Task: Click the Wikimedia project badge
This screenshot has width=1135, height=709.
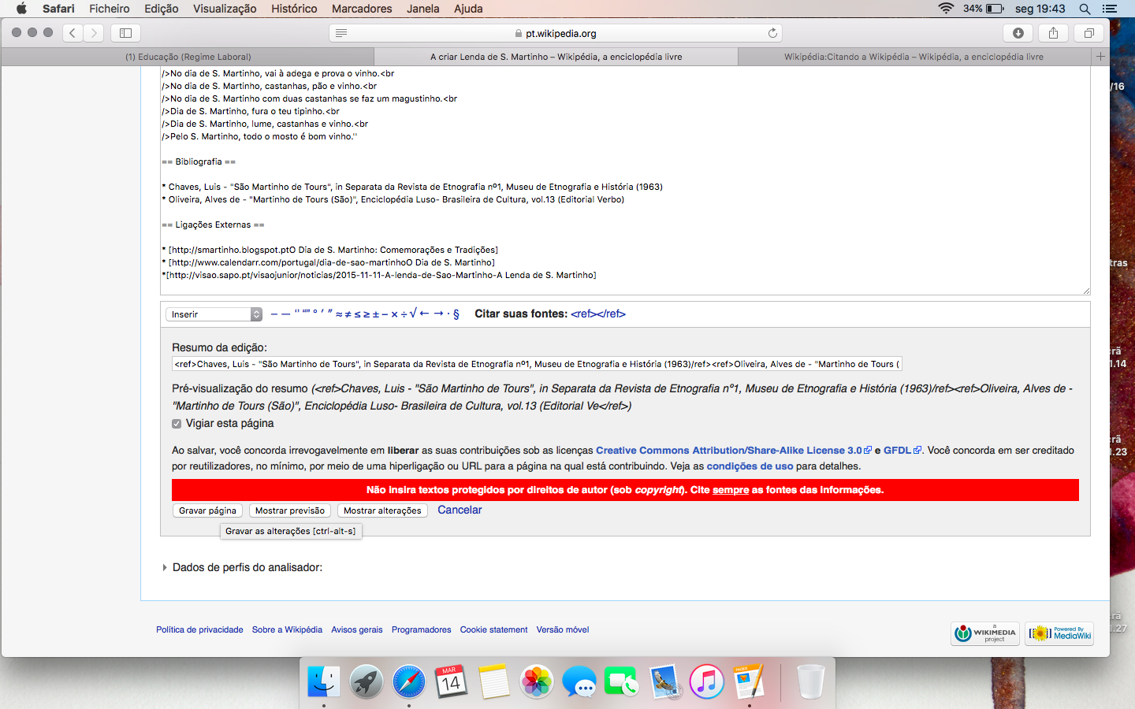Action: pos(985,633)
